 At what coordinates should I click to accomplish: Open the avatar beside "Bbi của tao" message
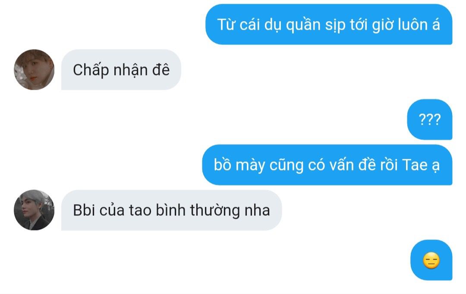click(x=34, y=210)
